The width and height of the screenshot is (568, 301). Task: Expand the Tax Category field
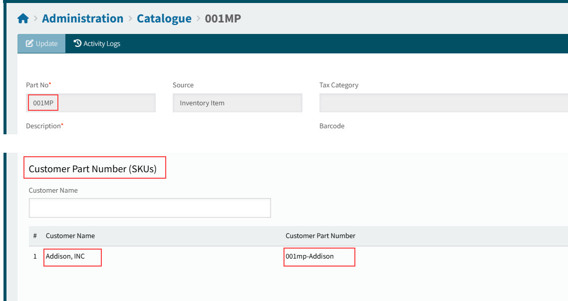click(443, 103)
